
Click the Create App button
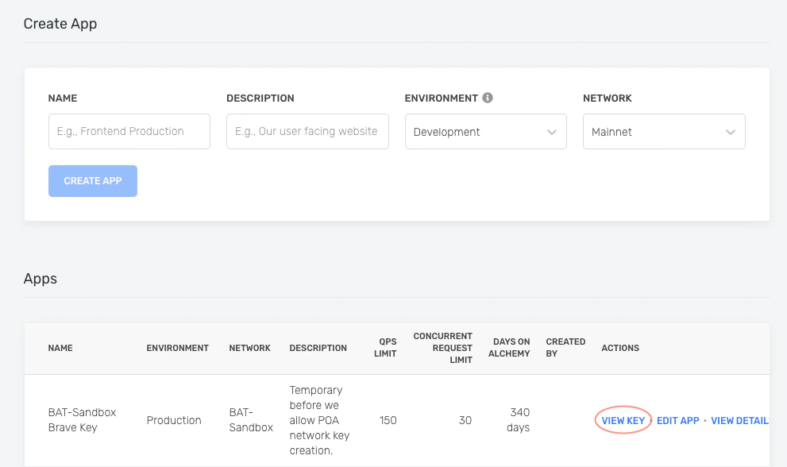click(92, 181)
